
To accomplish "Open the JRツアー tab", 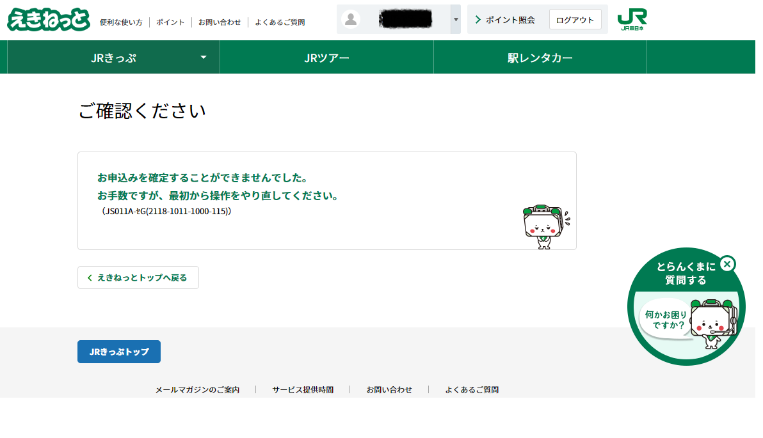I will click(326, 58).
